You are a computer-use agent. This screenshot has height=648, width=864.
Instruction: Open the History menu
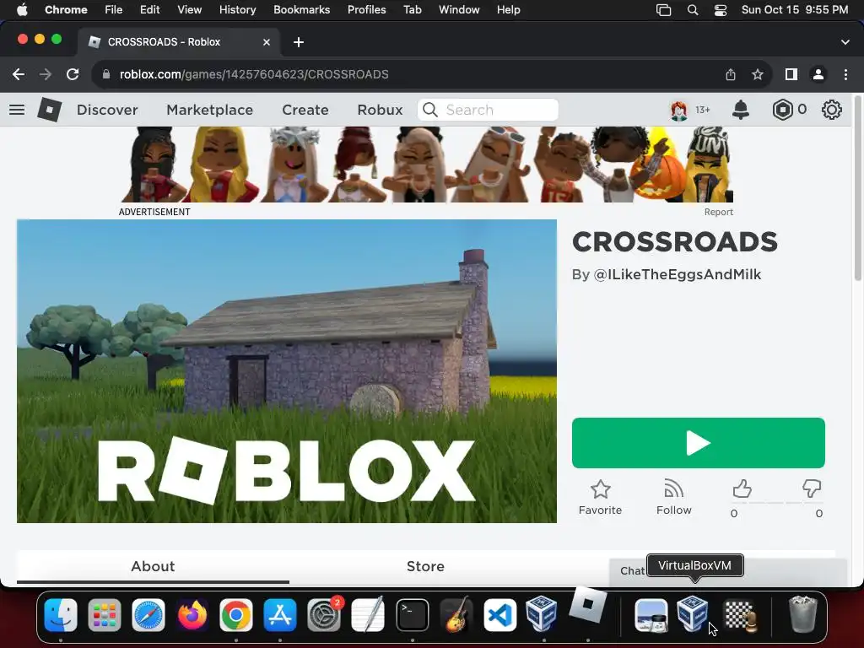click(237, 9)
